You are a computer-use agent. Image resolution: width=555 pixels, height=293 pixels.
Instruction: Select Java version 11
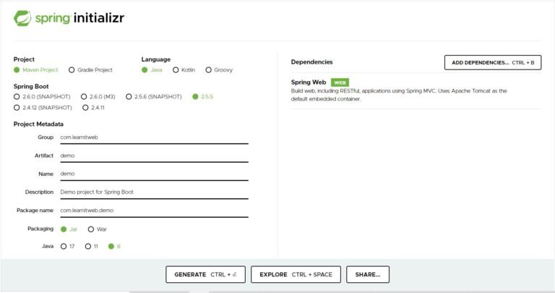(x=91, y=246)
